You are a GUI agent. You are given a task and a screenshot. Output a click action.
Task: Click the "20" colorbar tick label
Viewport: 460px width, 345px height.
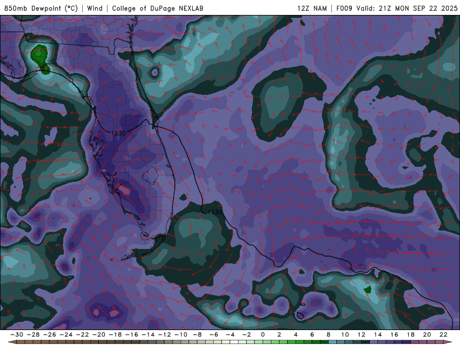click(427, 335)
